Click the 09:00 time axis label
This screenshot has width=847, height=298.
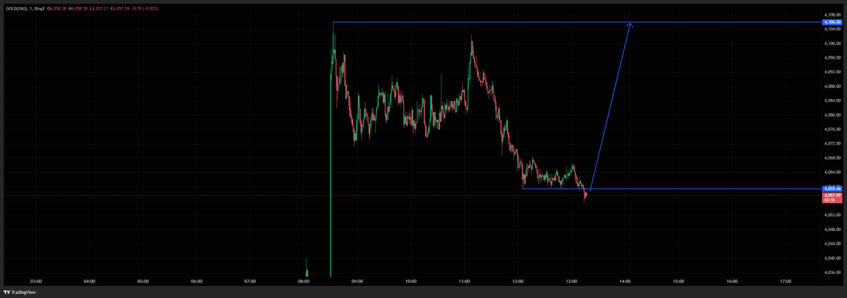click(357, 281)
